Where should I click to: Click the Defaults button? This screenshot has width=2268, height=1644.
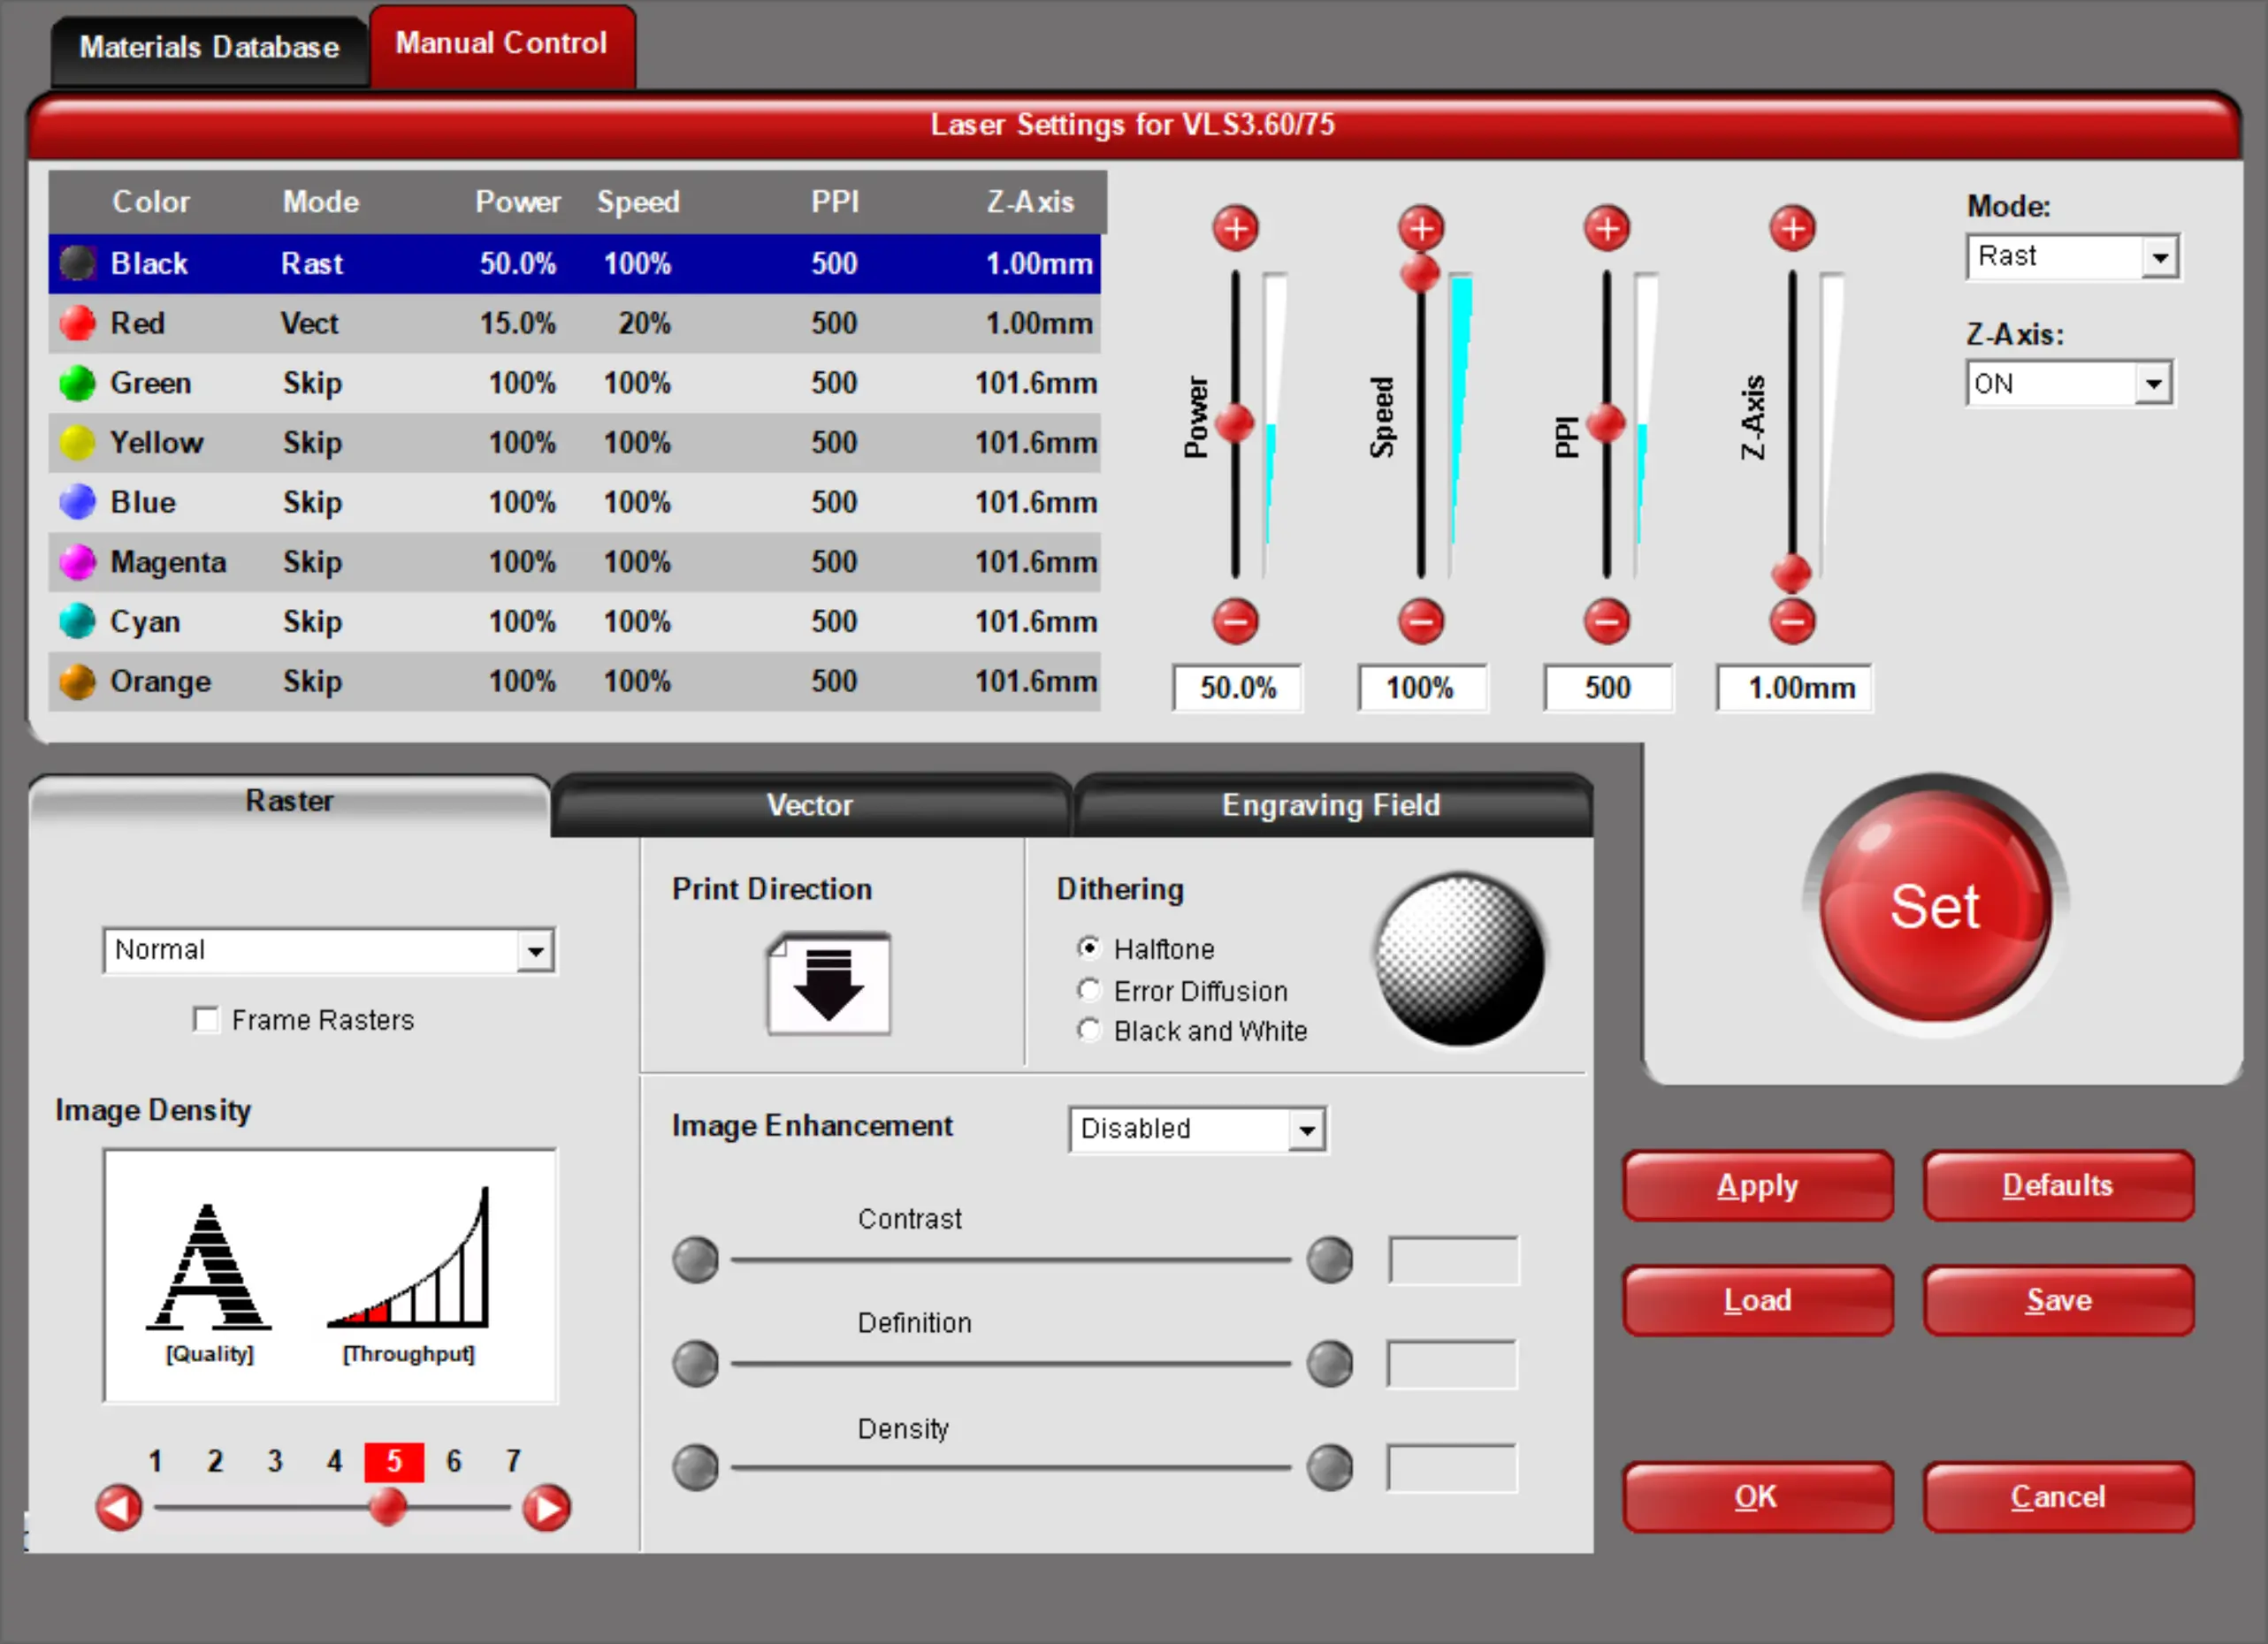click(2058, 1185)
